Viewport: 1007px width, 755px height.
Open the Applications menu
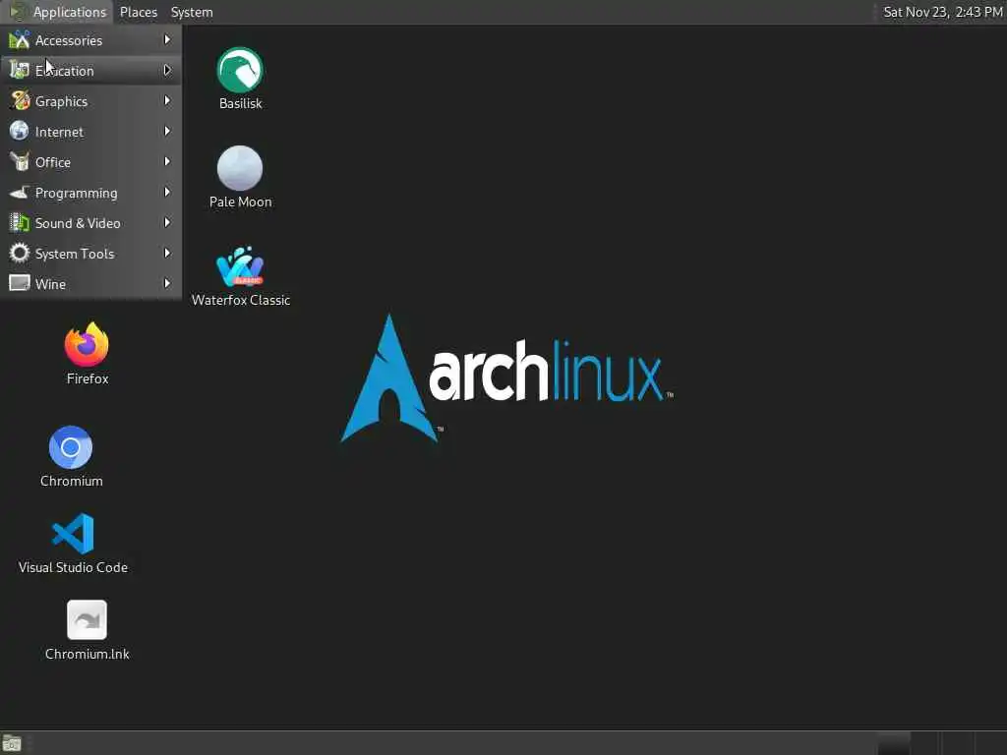point(58,12)
